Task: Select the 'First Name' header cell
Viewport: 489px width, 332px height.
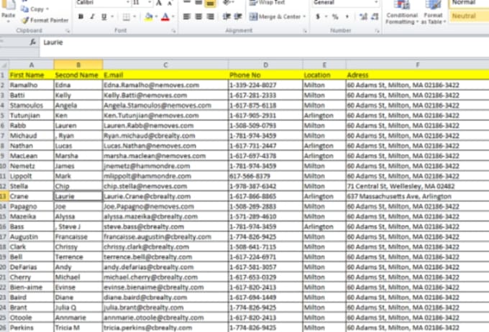Action: point(31,75)
